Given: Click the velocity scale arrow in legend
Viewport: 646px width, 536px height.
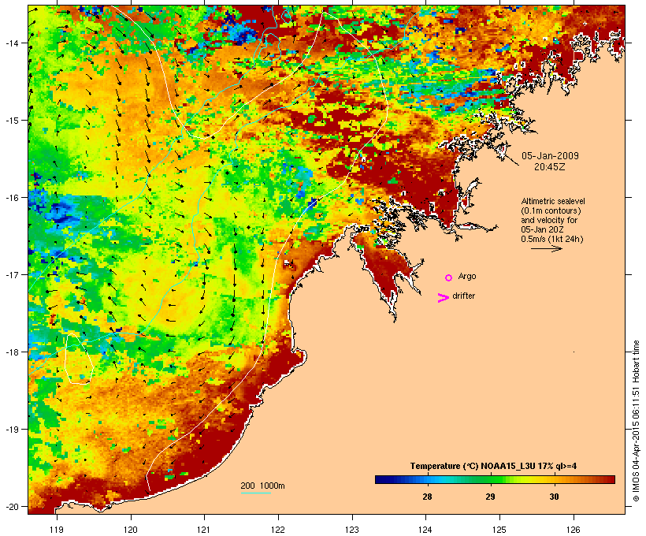Looking at the screenshot, I should [546, 248].
